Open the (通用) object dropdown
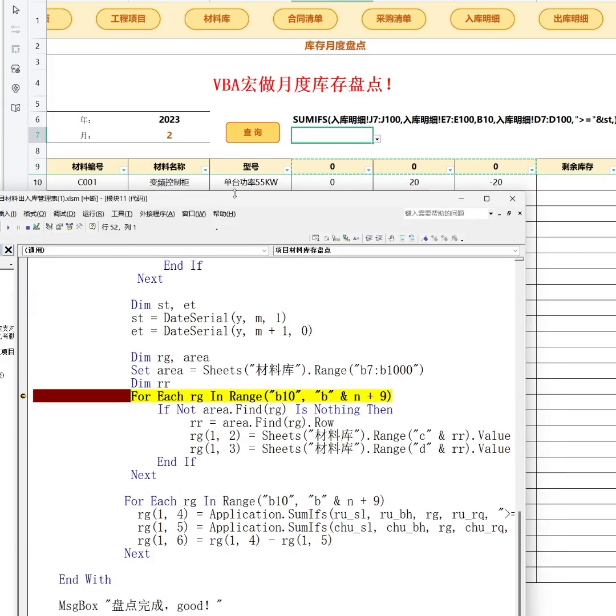This screenshot has height=616, width=616. [x=265, y=250]
